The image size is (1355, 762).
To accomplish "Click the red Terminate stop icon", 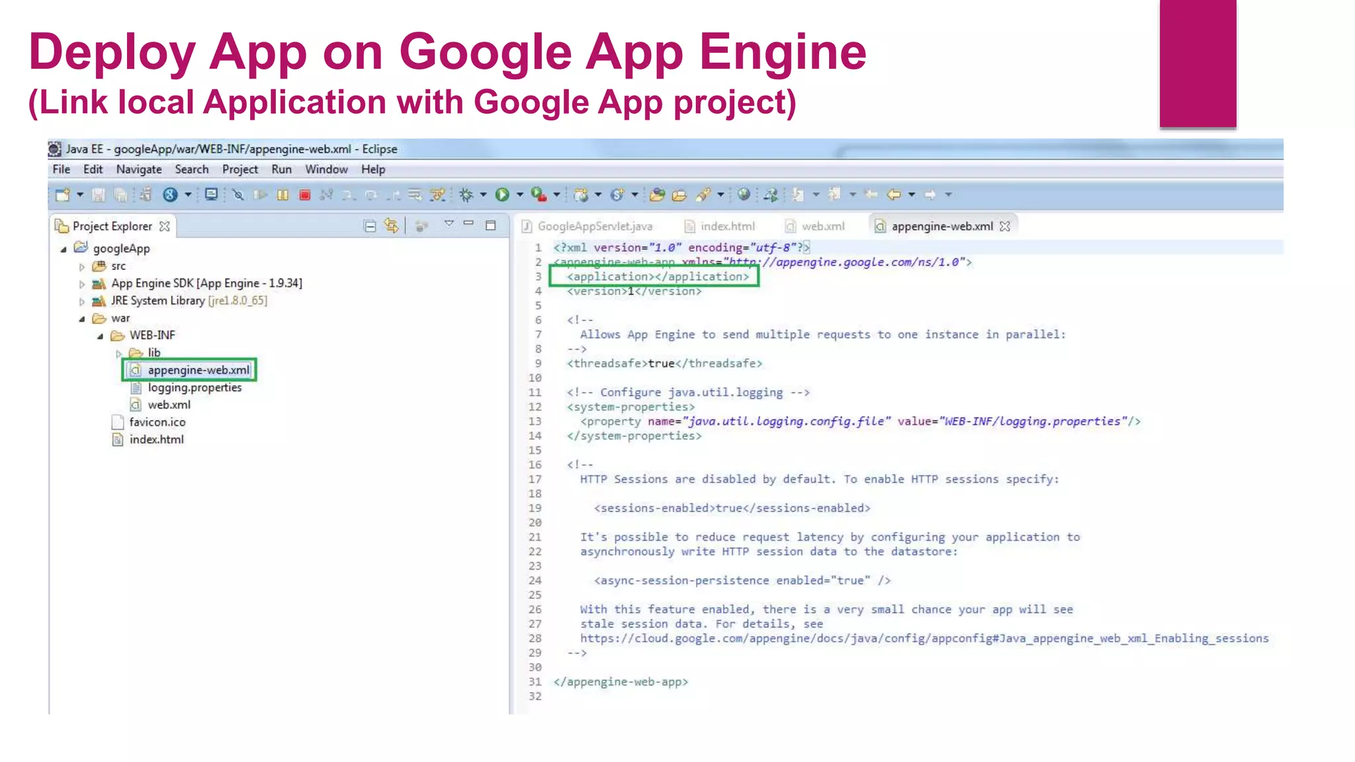I will point(304,194).
